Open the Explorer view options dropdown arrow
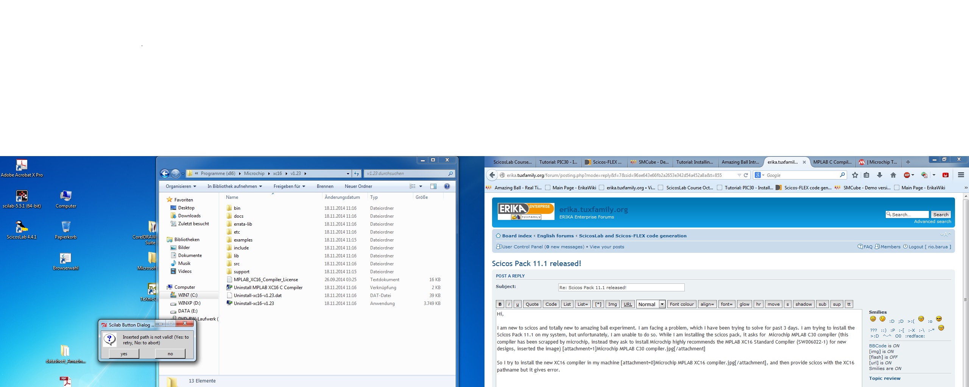 [x=421, y=186]
